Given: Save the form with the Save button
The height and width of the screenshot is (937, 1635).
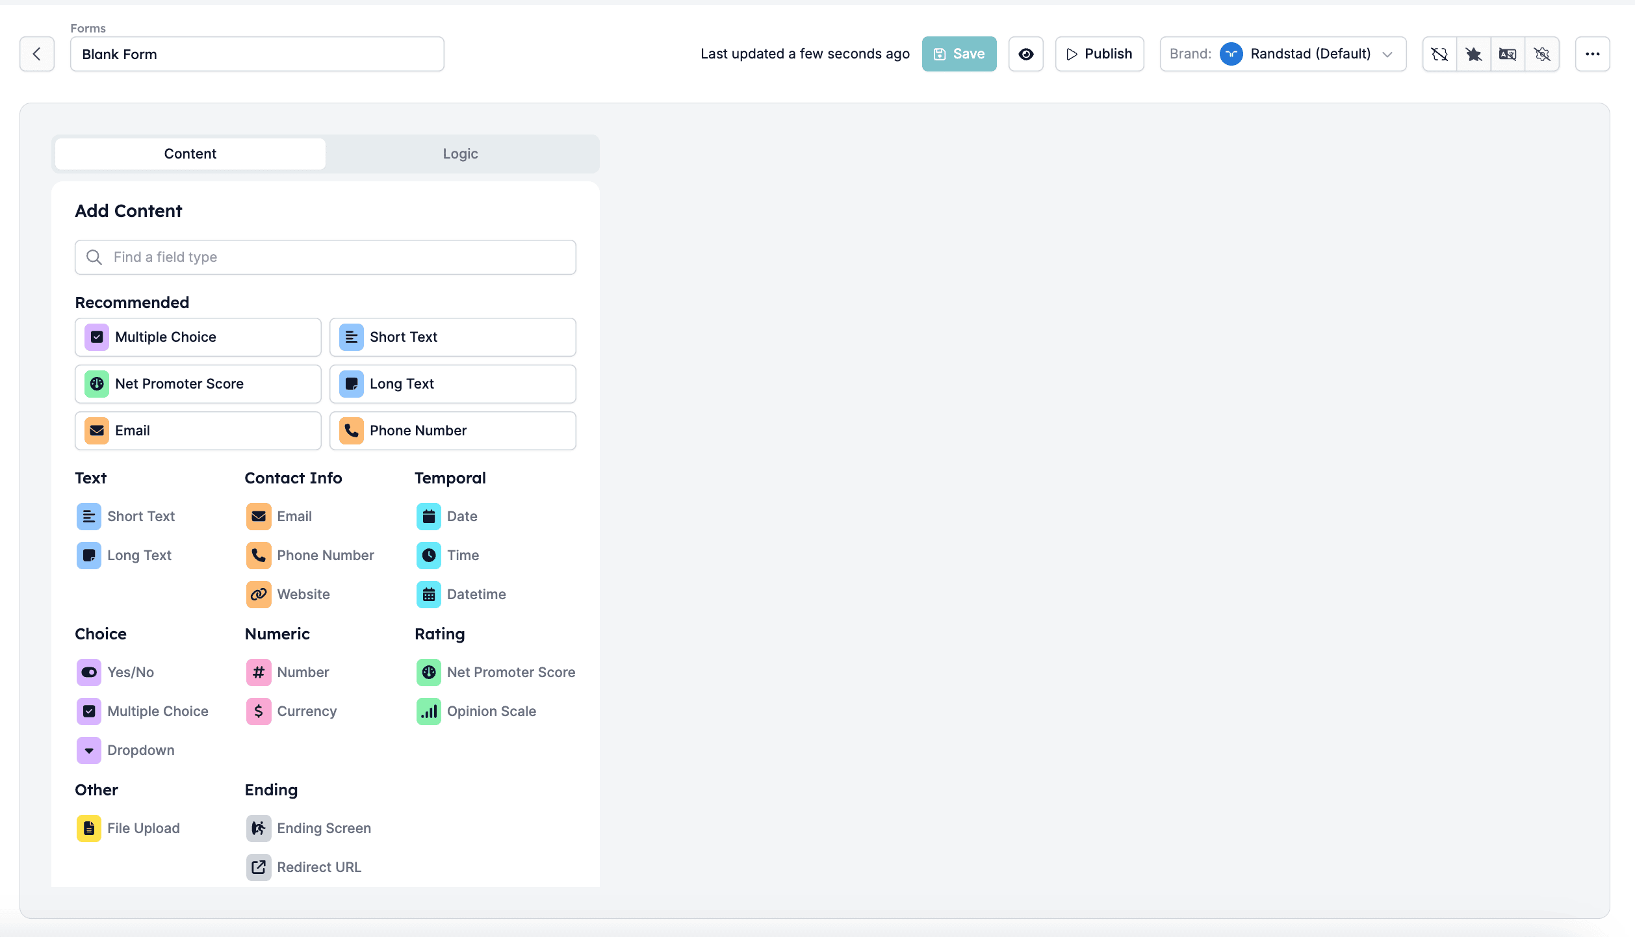Looking at the screenshot, I should pyautogui.click(x=959, y=54).
